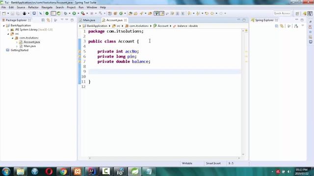The height and width of the screenshot is (176, 314).
Task: Open Package Explorer View Menu
Action: (x=62, y=20)
